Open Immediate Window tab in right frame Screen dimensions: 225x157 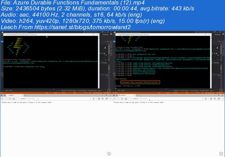(204, 90)
